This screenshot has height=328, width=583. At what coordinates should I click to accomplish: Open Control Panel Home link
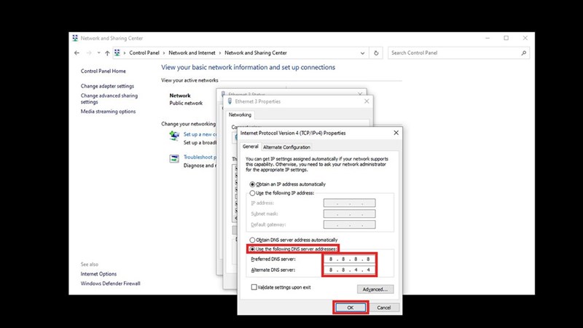coord(103,71)
